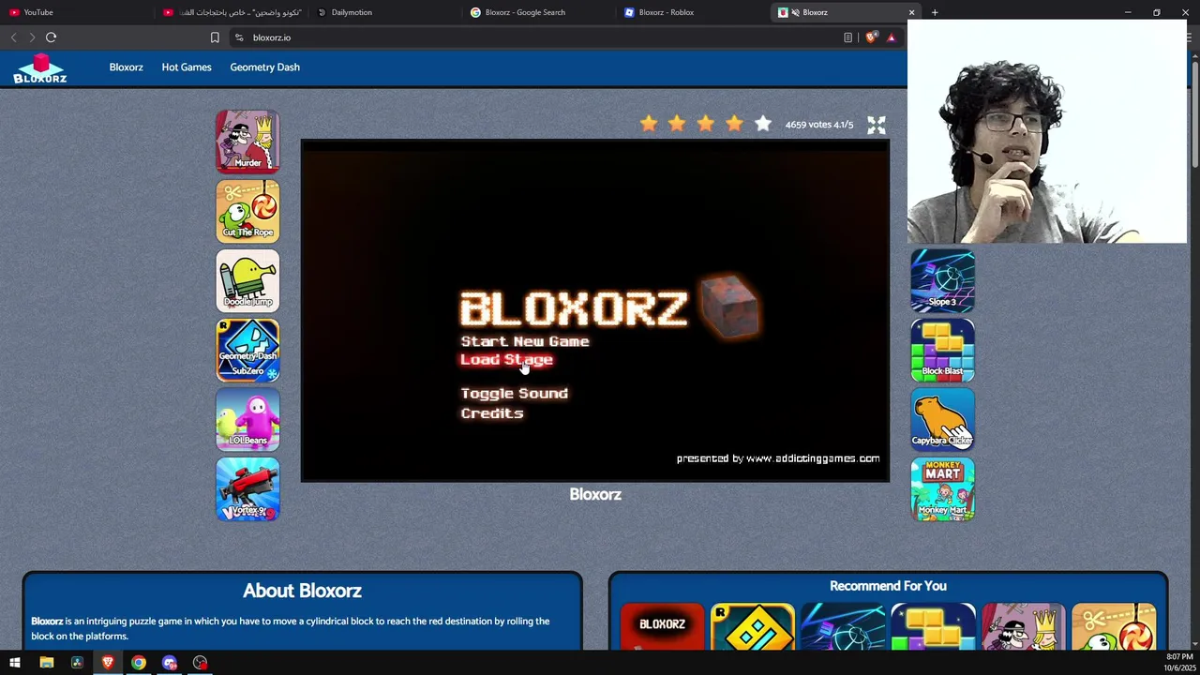Open the Monkey Mart game icon
1200x675 pixels.
pyautogui.click(x=942, y=488)
